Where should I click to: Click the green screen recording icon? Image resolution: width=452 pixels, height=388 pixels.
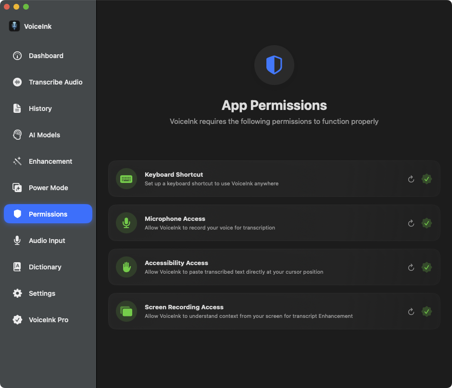[x=126, y=312]
